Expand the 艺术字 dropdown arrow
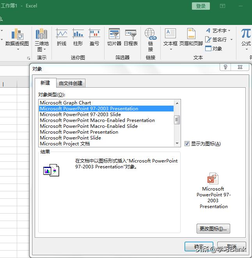252x258 pixels. pos(229,31)
